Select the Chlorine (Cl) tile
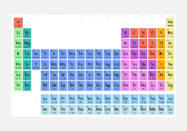Image resolution: width=187 pixels, height=131 pixels. (161, 44)
